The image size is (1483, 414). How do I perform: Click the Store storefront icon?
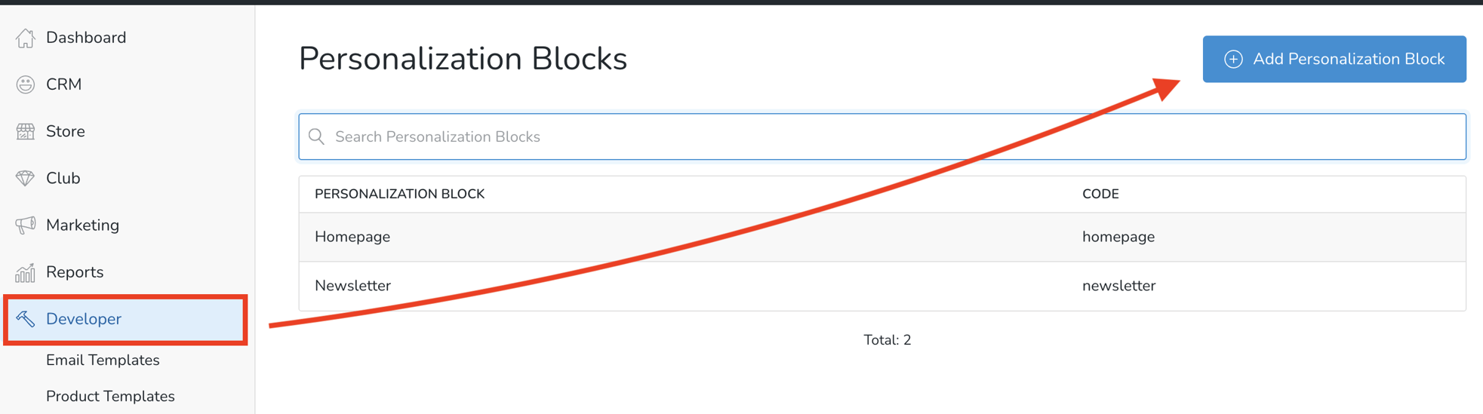coord(26,131)
